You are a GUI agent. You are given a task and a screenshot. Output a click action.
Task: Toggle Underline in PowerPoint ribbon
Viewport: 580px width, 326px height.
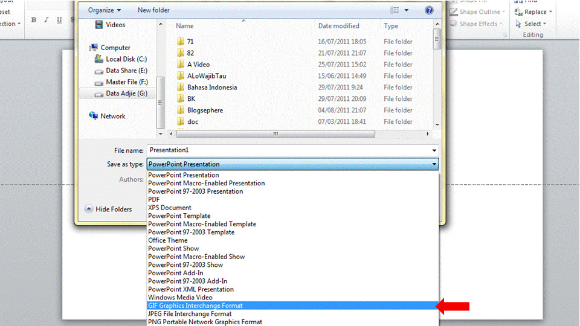pyautogui.click(x=59, y=20)
